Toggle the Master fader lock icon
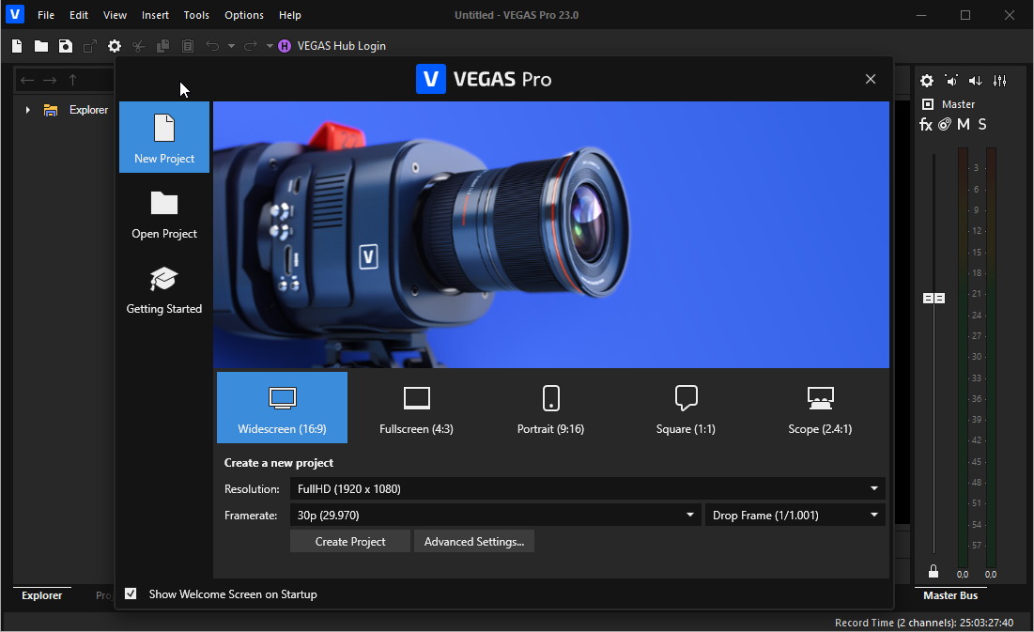Viewport: 1034px width, 632px height. (x=934, y=571)
